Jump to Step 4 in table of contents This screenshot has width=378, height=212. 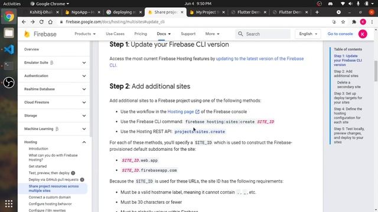pos(348,115)
